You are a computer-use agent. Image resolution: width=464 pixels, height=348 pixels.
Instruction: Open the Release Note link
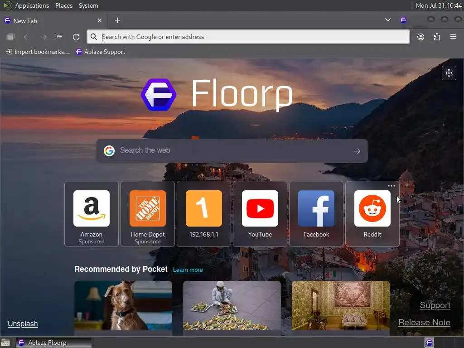click(x=424, y=323)
